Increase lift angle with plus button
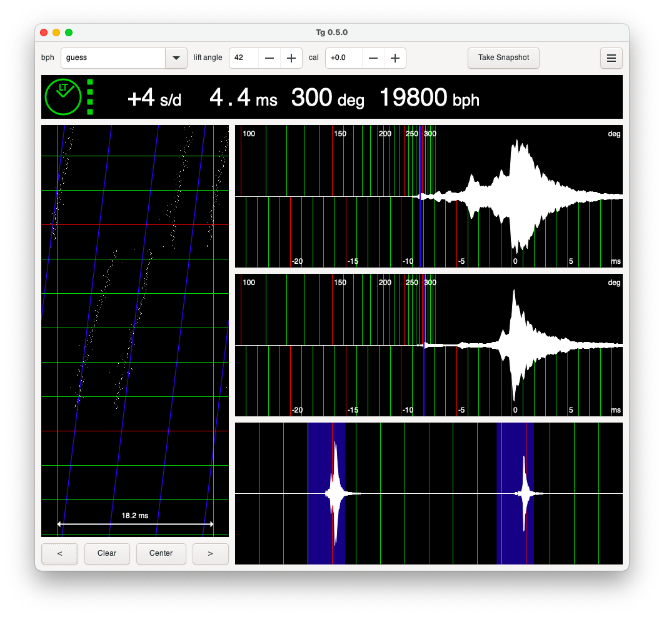 [291, 58]
